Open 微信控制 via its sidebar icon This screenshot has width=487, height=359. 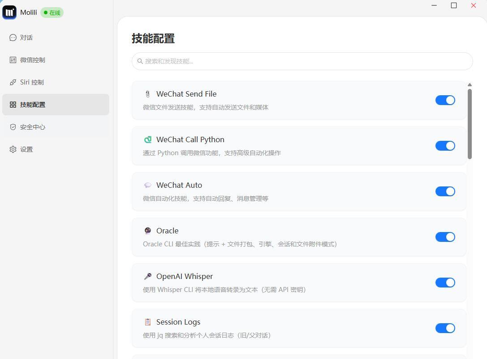(x=13, y=60)
